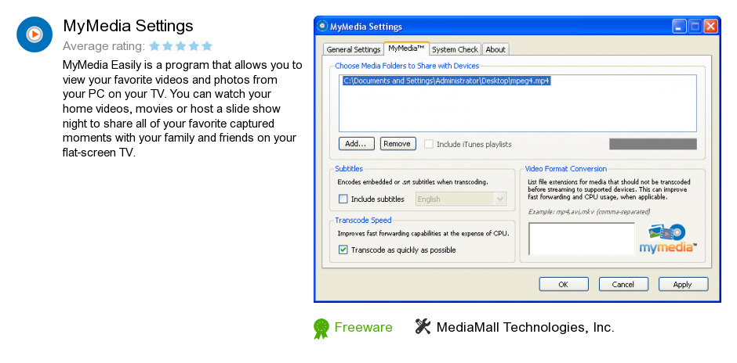The width and height of the screenshot is (737, 363).
Task: Open the English subtitle language dropdown
Action: click(461, 199)
